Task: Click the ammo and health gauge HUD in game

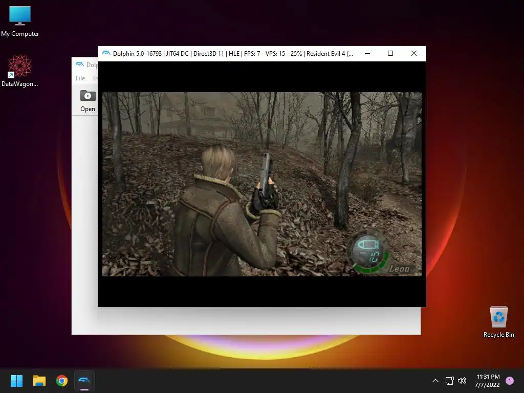Action: click(x=368, y=252)
